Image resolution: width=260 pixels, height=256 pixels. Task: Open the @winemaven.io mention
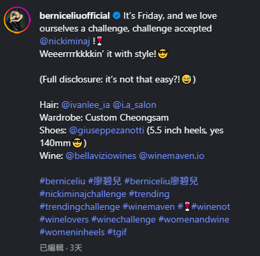click(x=172, y=156)
